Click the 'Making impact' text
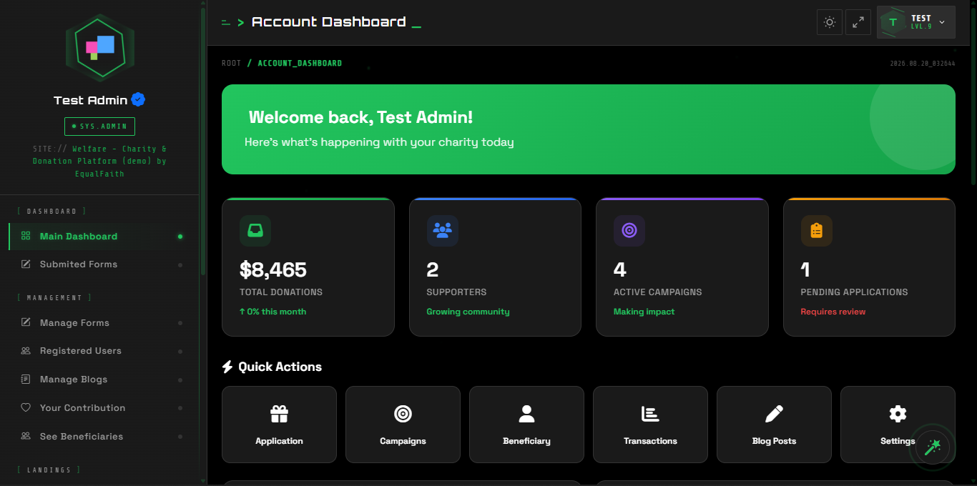This screenshot has height=486, width=977. pos(644,312)
